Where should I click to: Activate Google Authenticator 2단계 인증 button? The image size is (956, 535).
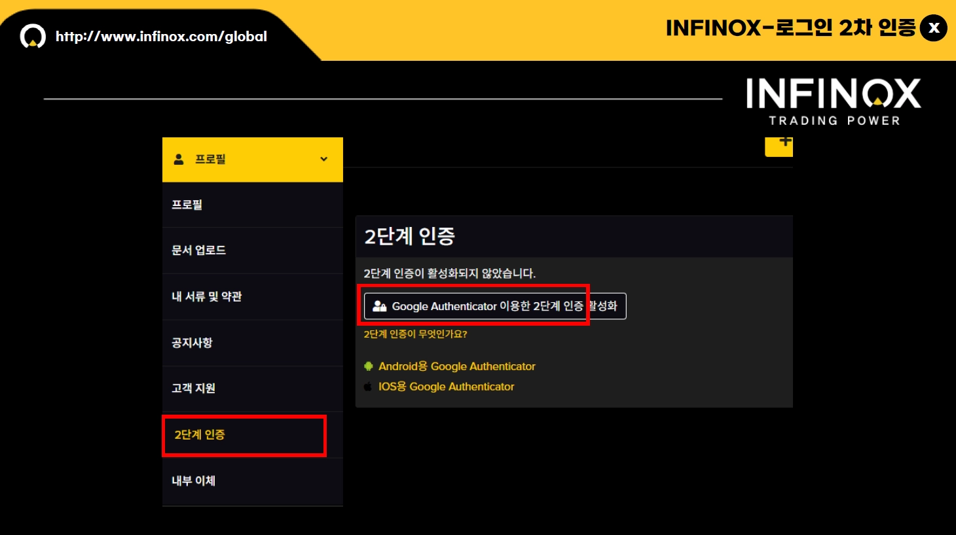[x=495, y=306]
